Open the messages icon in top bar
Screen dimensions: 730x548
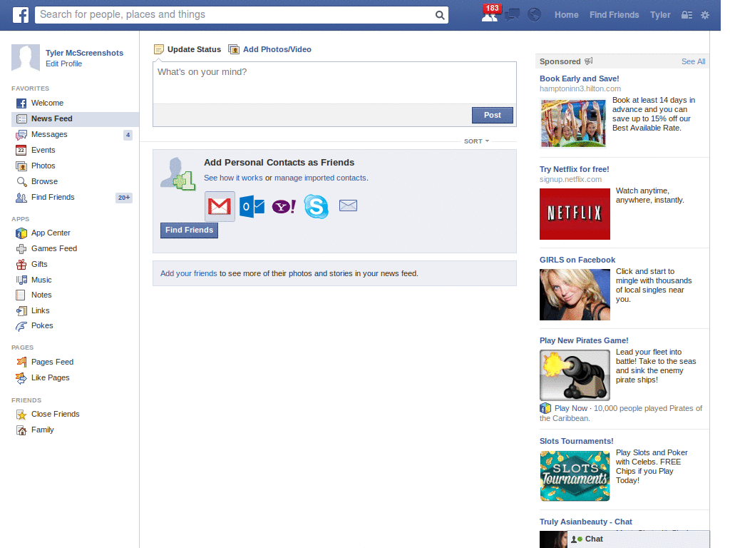(x=512, y=15)
